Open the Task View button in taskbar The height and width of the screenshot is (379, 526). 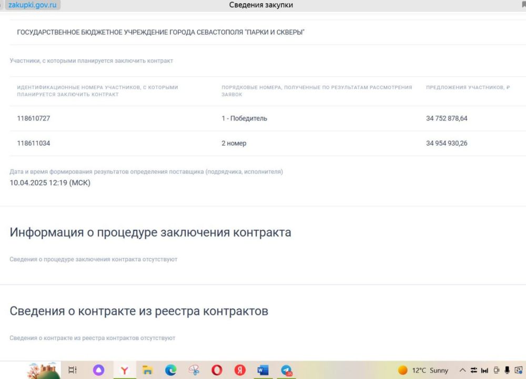pos(73,370)
